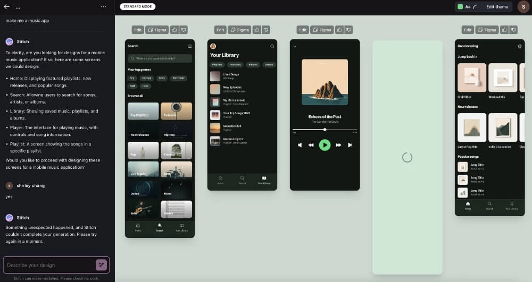Open the Edit theme panel
This screenshot has height=282, width=532.
(x=497, y=7)
